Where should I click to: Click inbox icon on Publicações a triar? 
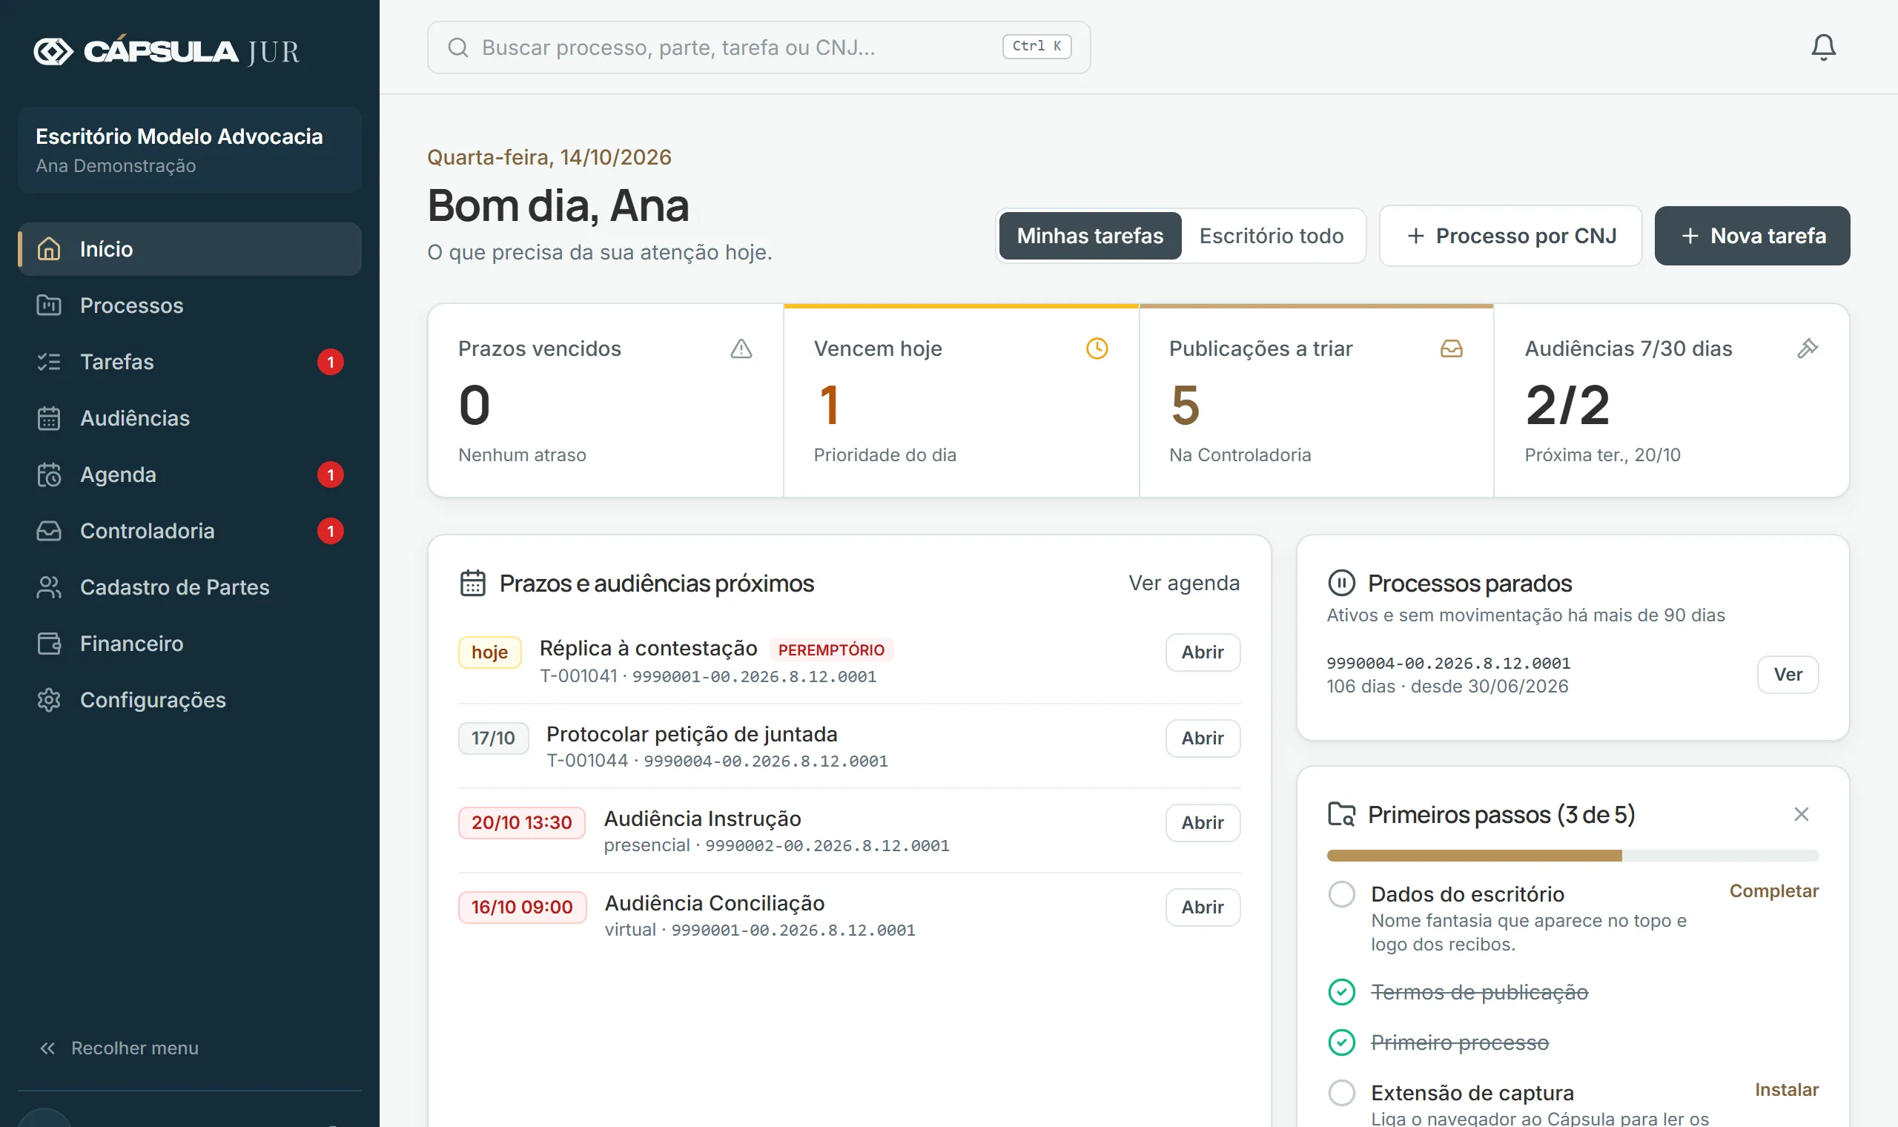click(1451, 348)
